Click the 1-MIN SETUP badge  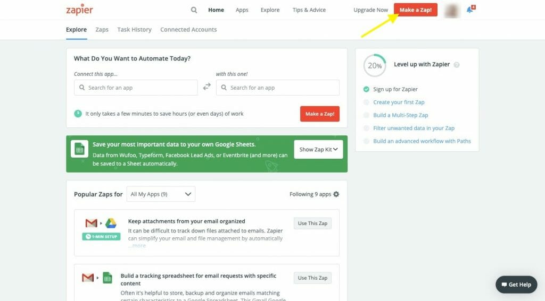101,237
